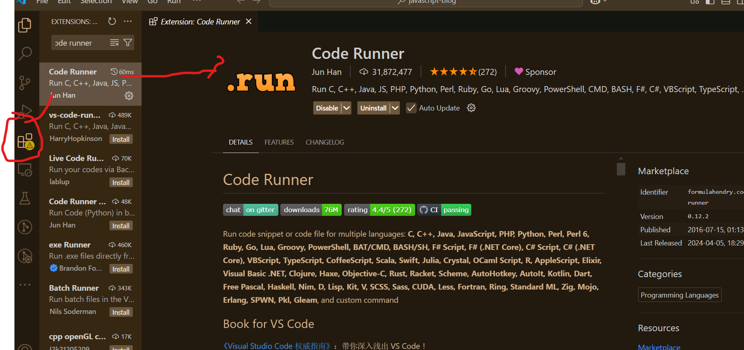The height and width of the screenshot is (350, 744).
Task: Click the chat on gitter badge
Action: [x=251, y=210]
